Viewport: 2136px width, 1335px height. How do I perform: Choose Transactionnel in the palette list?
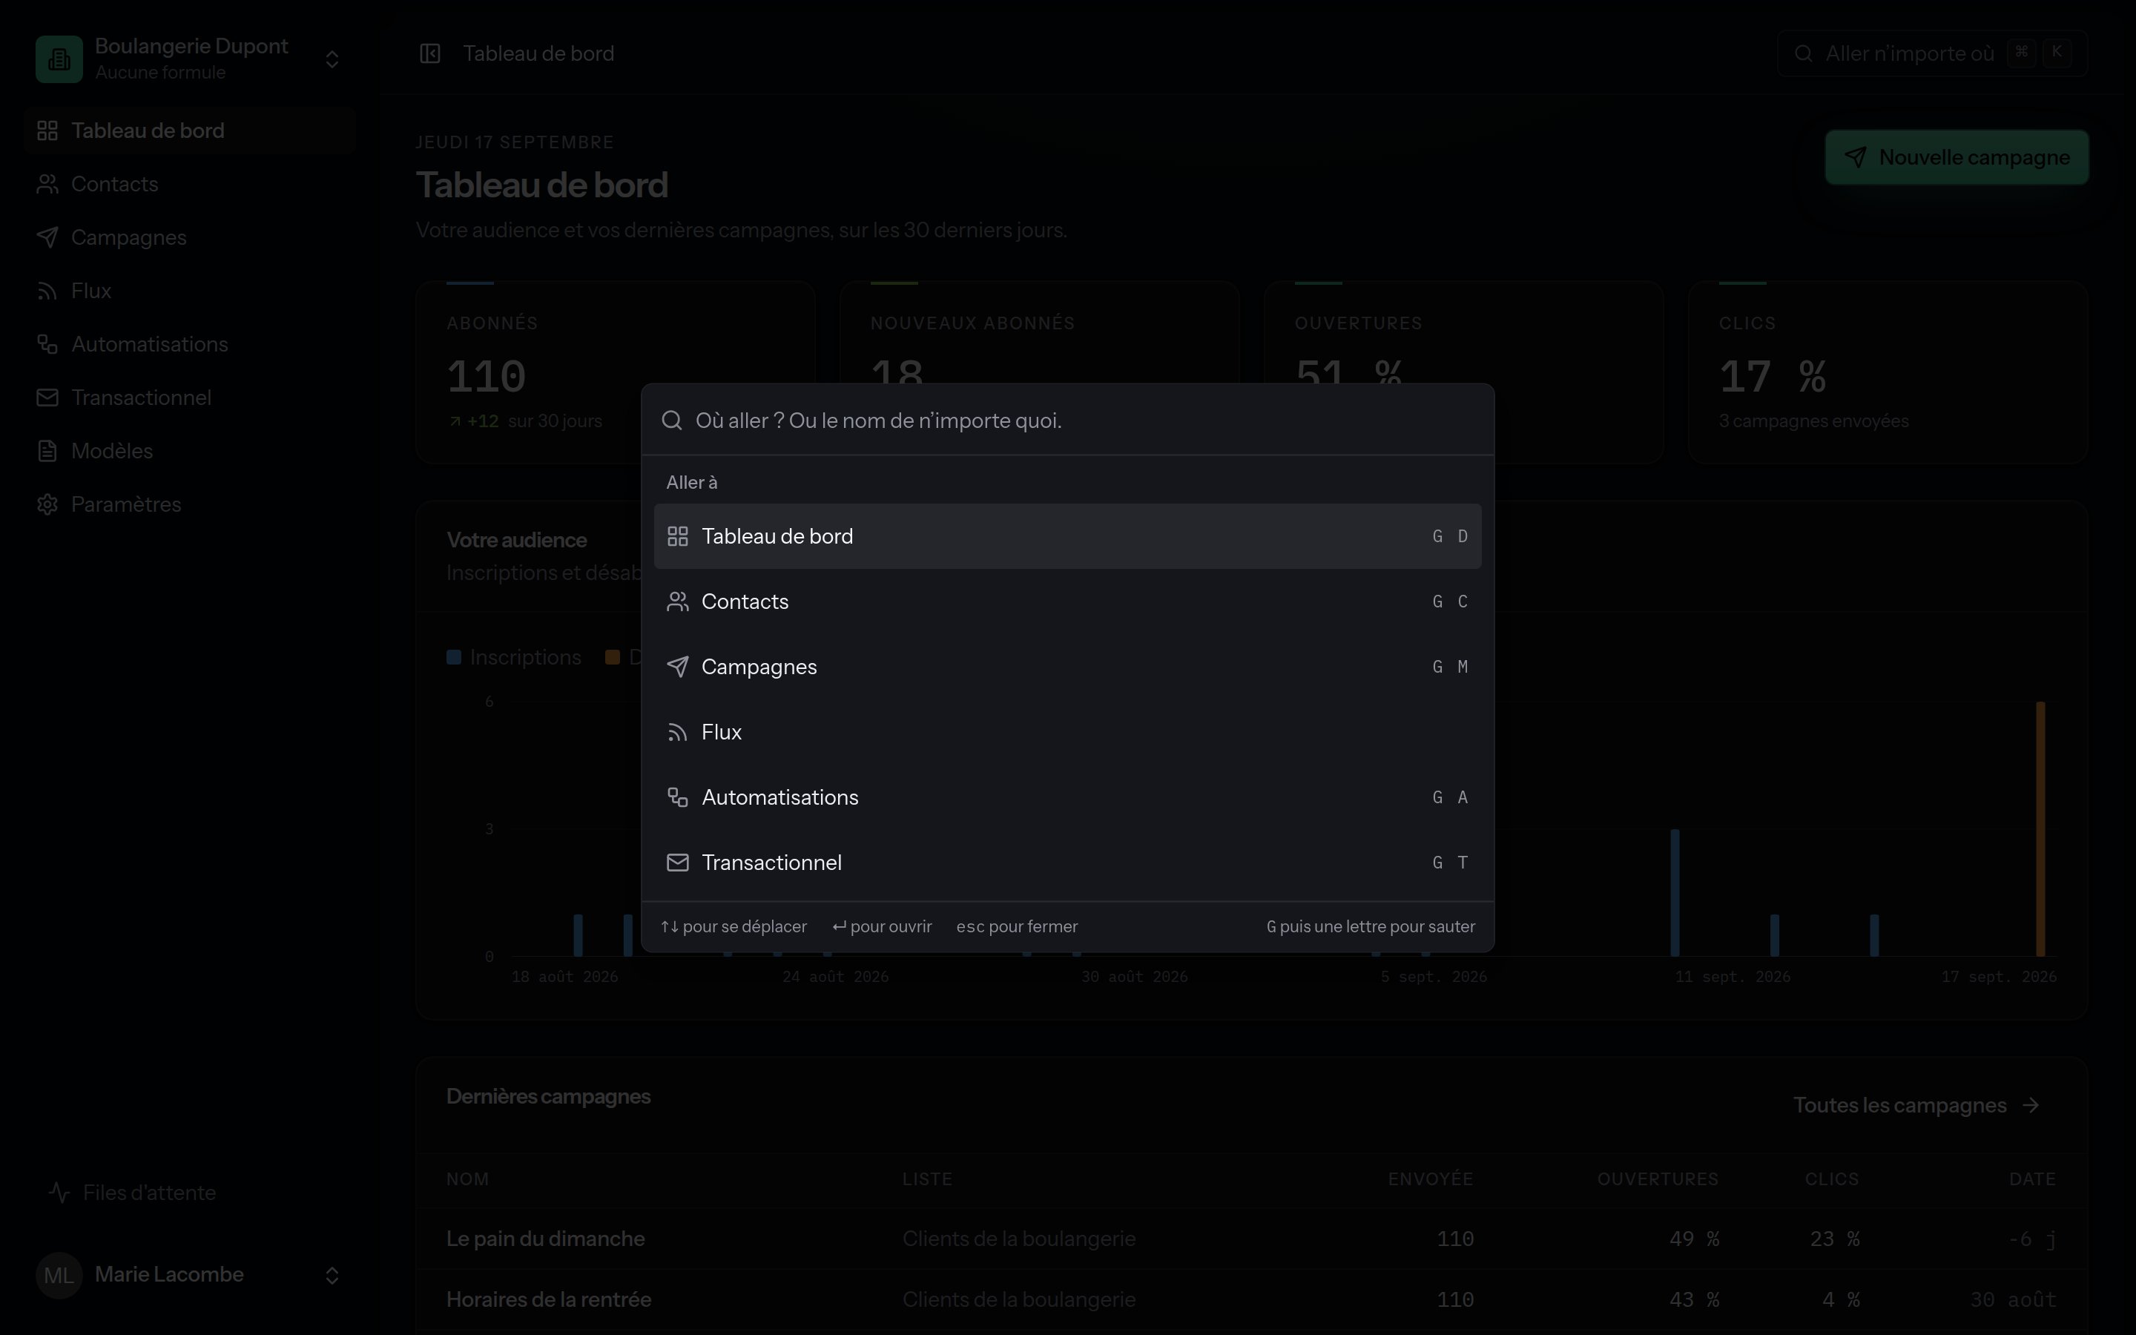(1067, 863)
